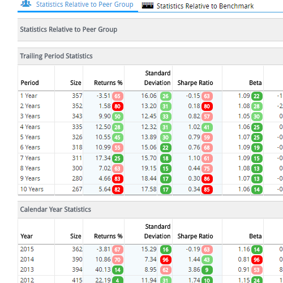The image size is (283, 283).
Task: Click Sharpe Ratio header in calendar table
Action: point(195,236)
